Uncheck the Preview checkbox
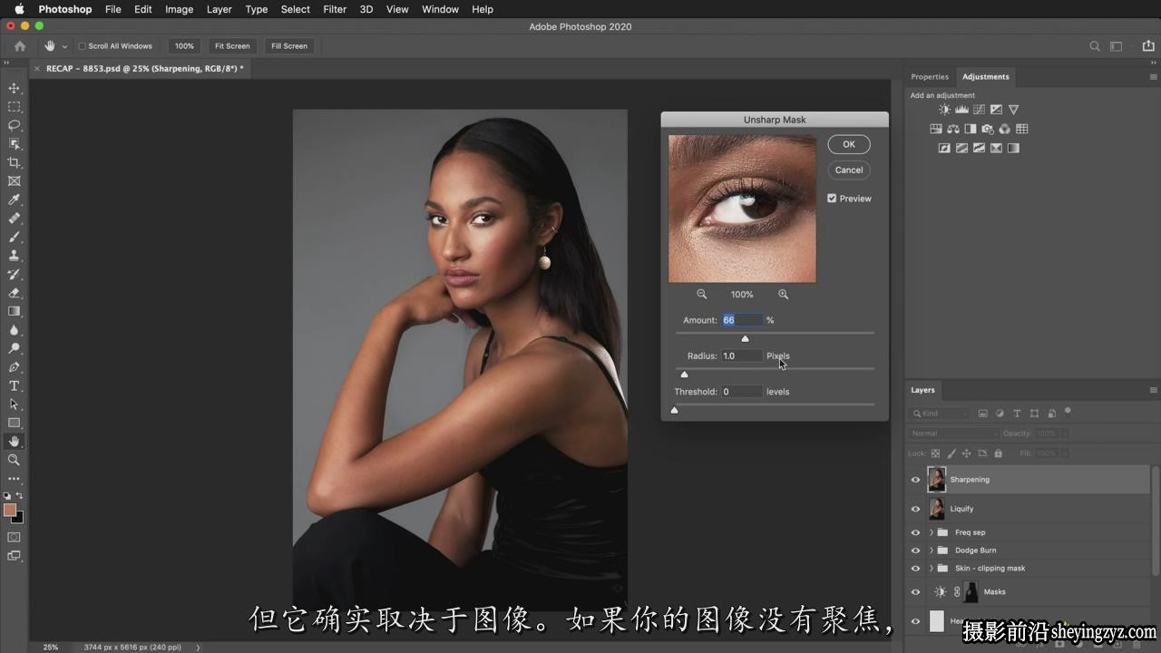 (832, 198)
